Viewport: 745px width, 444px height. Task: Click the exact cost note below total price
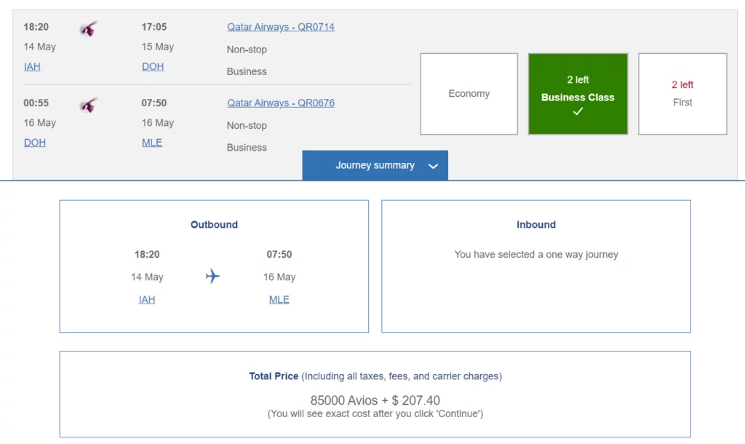coord(375,413)
